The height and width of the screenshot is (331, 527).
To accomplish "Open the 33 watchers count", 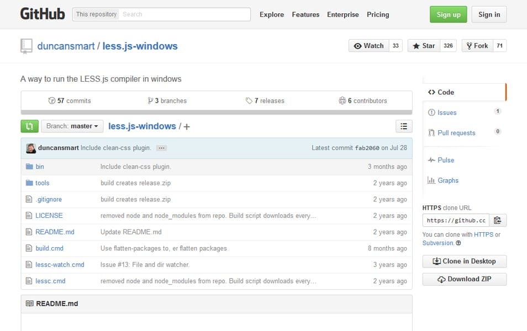I will 396,46.
